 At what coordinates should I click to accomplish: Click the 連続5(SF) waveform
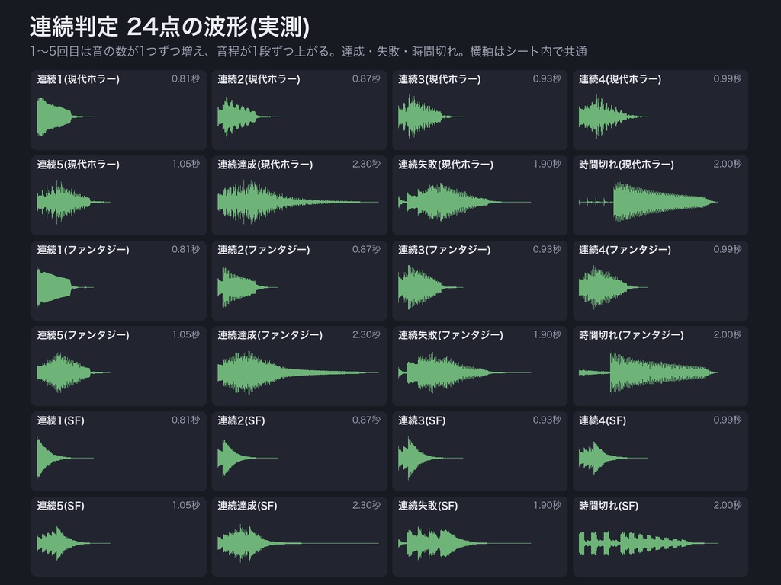coord(73,543)
